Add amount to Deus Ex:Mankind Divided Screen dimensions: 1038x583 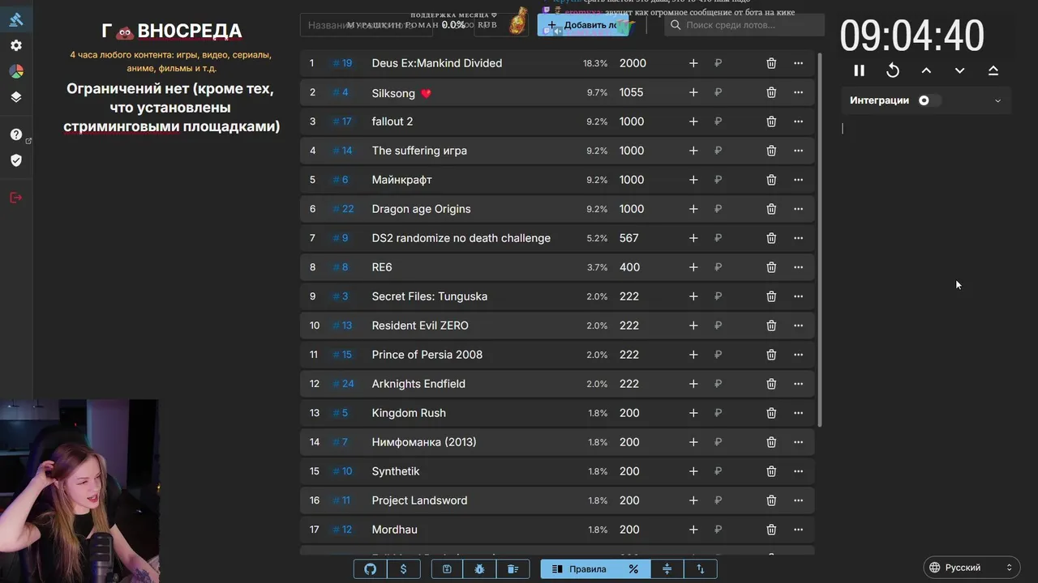(x=693, y=63)
